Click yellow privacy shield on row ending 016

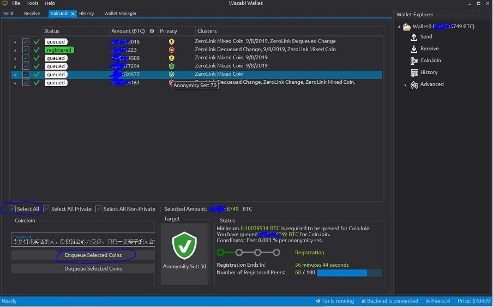(171, 42)
